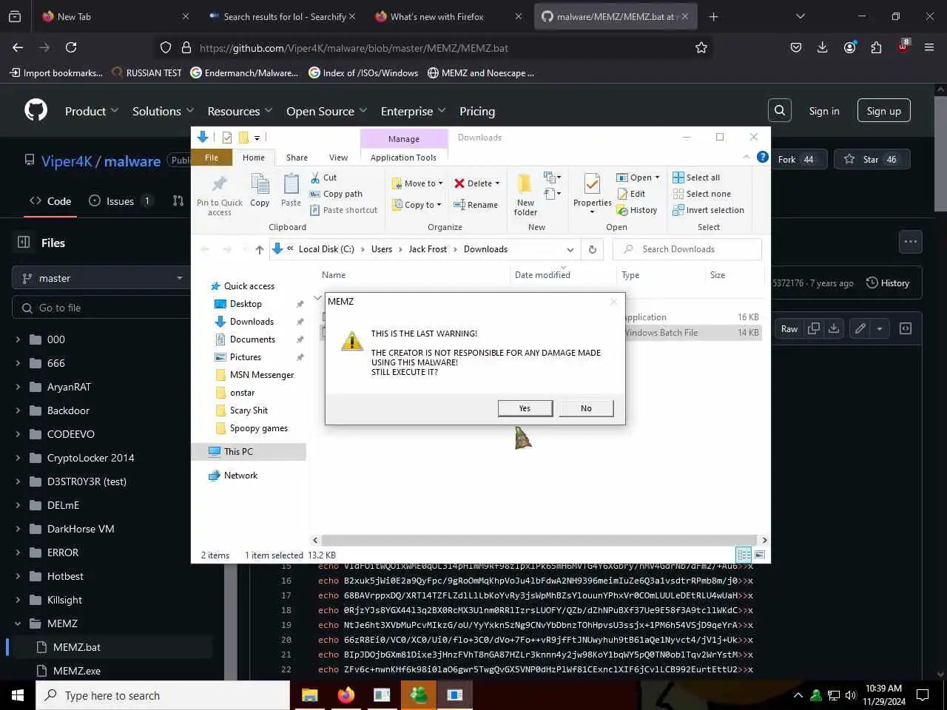
Task: Expand the 000 folder in GitHub tree
Action: 18,339
